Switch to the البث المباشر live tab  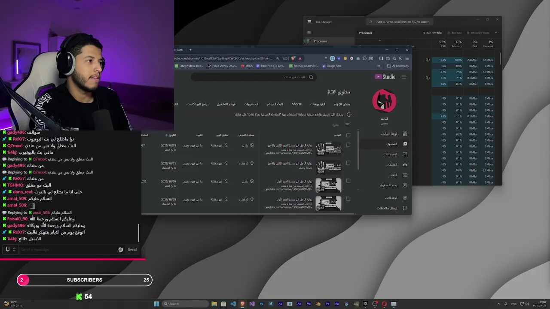[275, 104]
